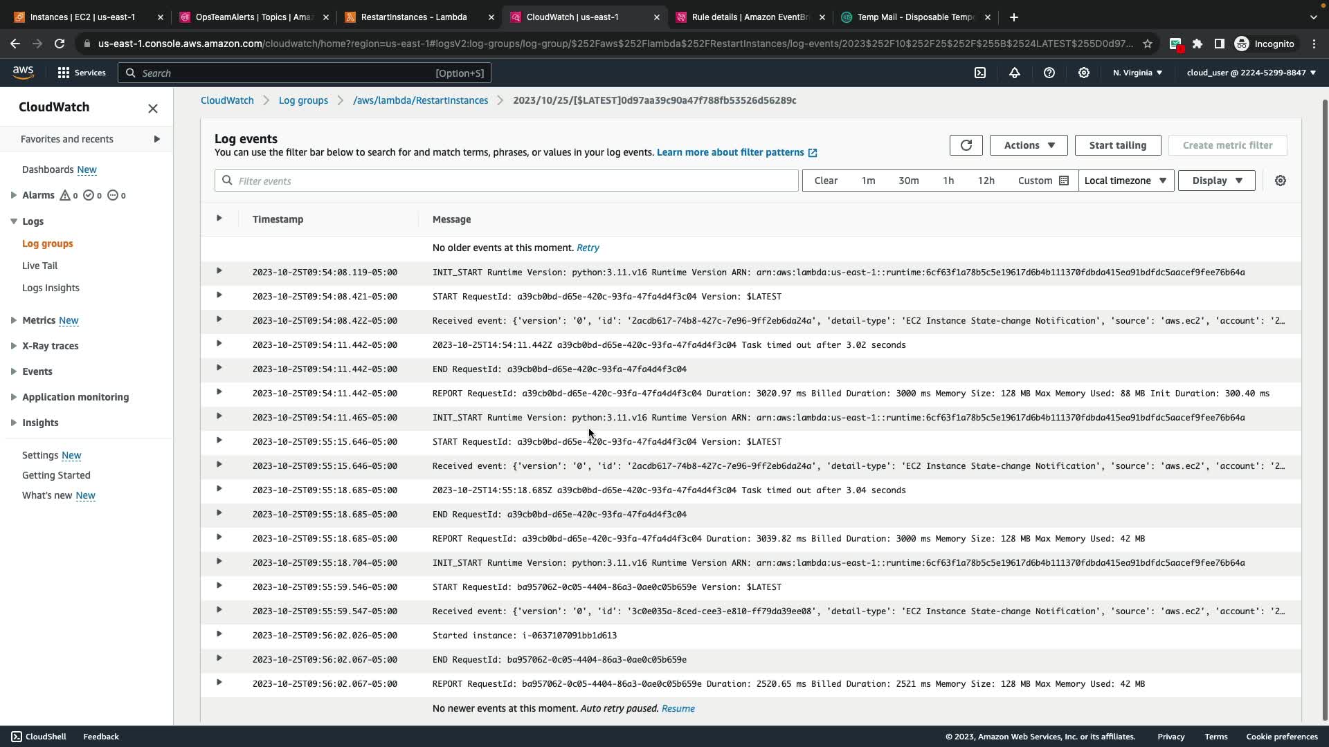Image resolution: width=1329 pixels, height=747 pixels.
Task: Open the Local timezone dropdown
Action: click(x=1125, y=181)
